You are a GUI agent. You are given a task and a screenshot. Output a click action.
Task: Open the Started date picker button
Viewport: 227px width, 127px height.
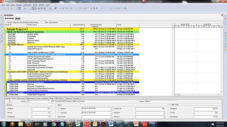111,109
